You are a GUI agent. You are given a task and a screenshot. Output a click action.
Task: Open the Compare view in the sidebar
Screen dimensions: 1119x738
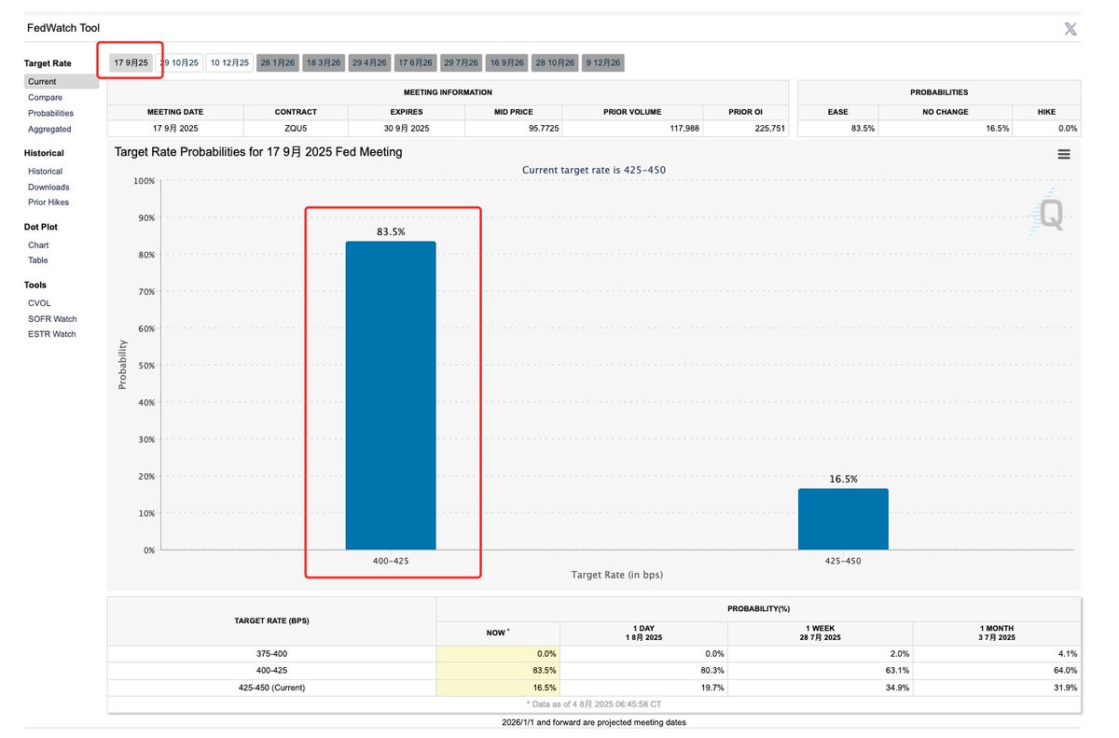[x=46, y=98]
